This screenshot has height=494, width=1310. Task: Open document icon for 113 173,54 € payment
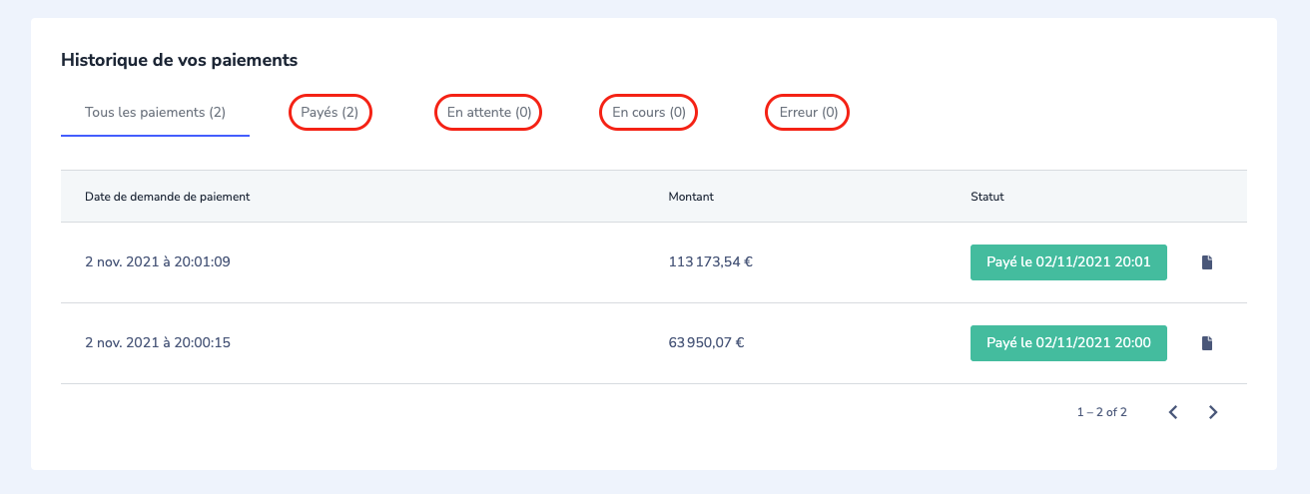1206,262
